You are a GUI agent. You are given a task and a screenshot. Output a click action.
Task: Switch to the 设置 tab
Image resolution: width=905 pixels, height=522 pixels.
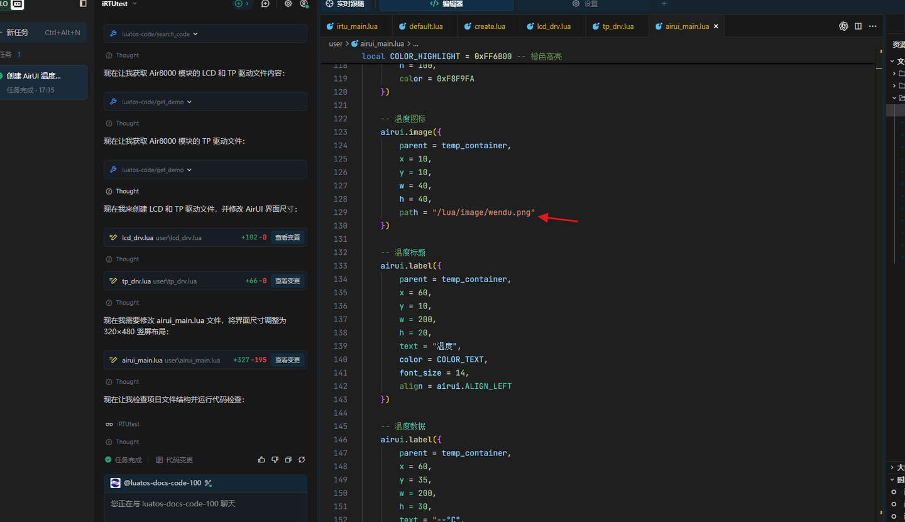pos(585,4)
